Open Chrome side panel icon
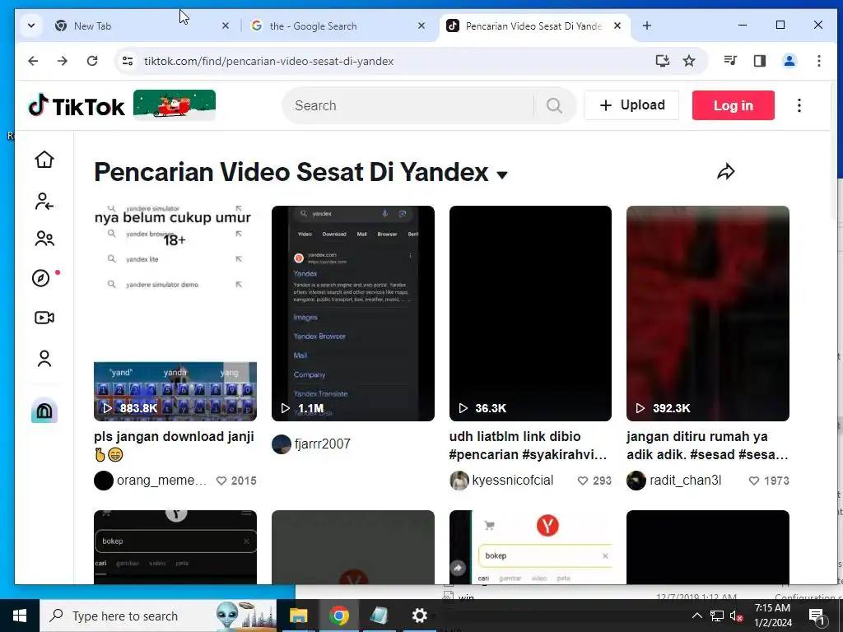Viewport: 843px width, 632px height. pyautogui.click(x=760, y=61)
